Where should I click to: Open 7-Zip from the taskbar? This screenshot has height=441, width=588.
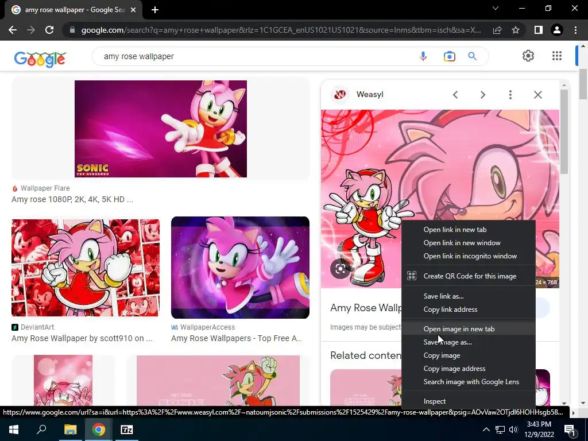[x=126, y=430]
